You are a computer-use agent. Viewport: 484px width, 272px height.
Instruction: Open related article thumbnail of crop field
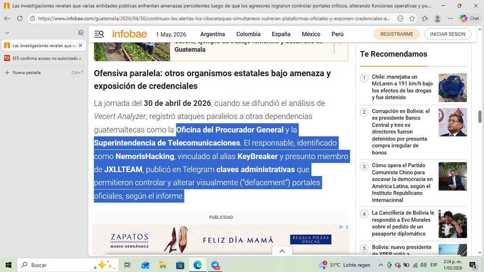[x=132, y=52]
